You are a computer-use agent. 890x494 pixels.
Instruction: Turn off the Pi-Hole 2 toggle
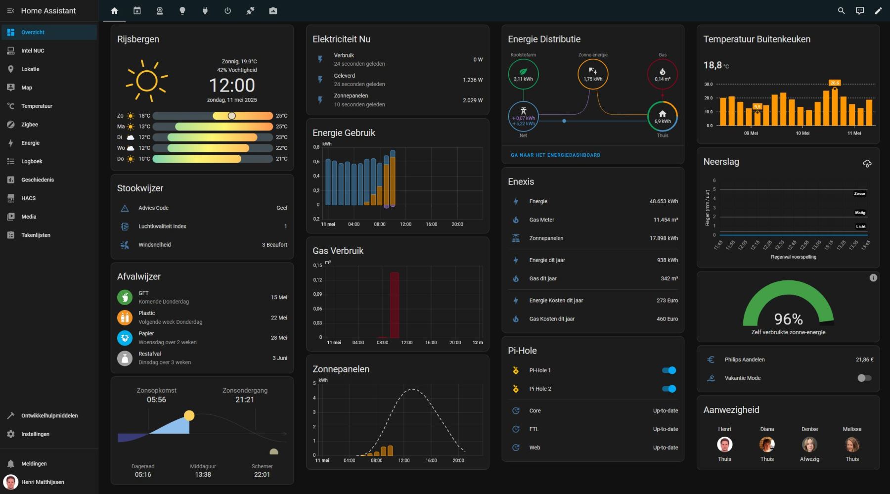point(669,389)
